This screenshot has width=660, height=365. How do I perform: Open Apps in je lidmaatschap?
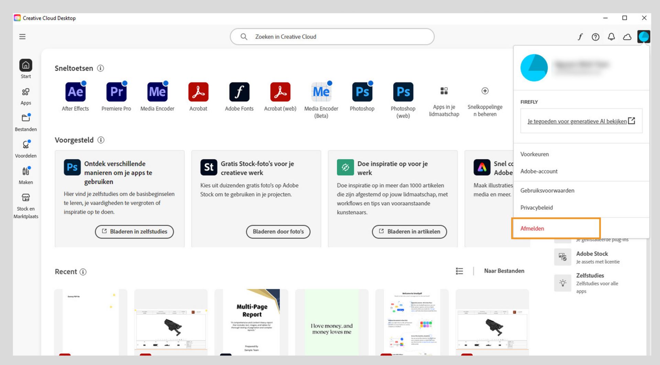tap(444, 91)
